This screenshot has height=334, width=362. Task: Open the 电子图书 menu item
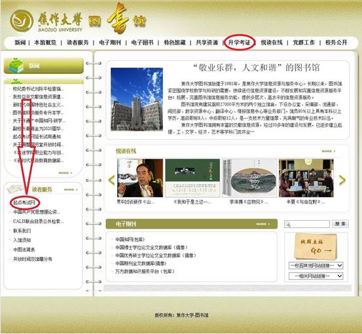point(142,43)
